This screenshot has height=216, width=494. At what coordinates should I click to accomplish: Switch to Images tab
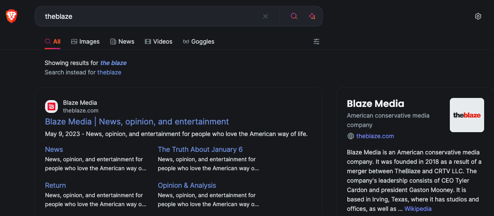point(85,41)
